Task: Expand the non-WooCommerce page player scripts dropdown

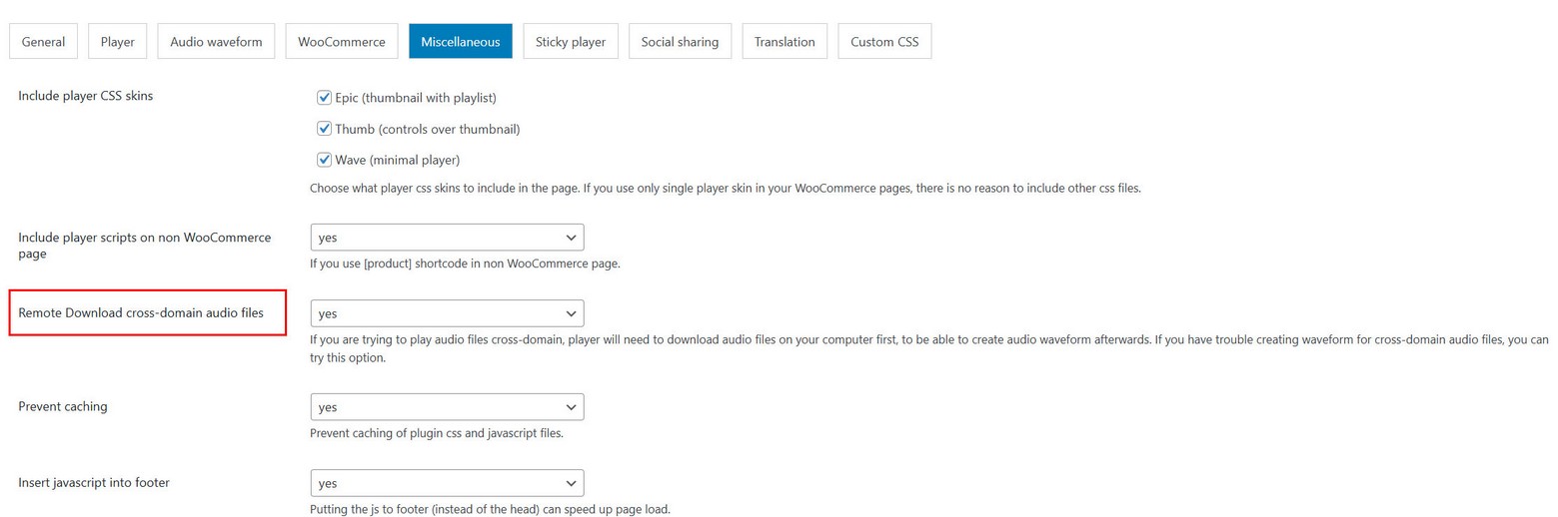Action: coord(447,238)
